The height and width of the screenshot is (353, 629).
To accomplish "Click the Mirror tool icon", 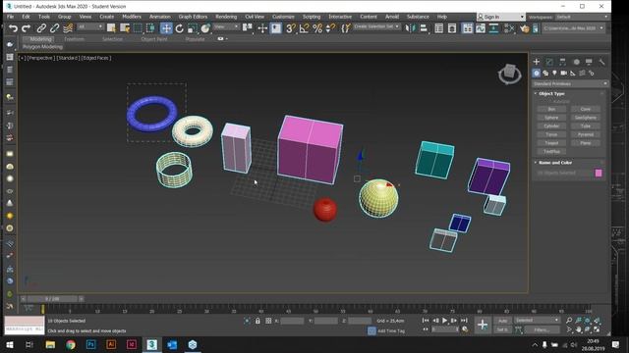I will pyautogui.click(x=410, y=28).
